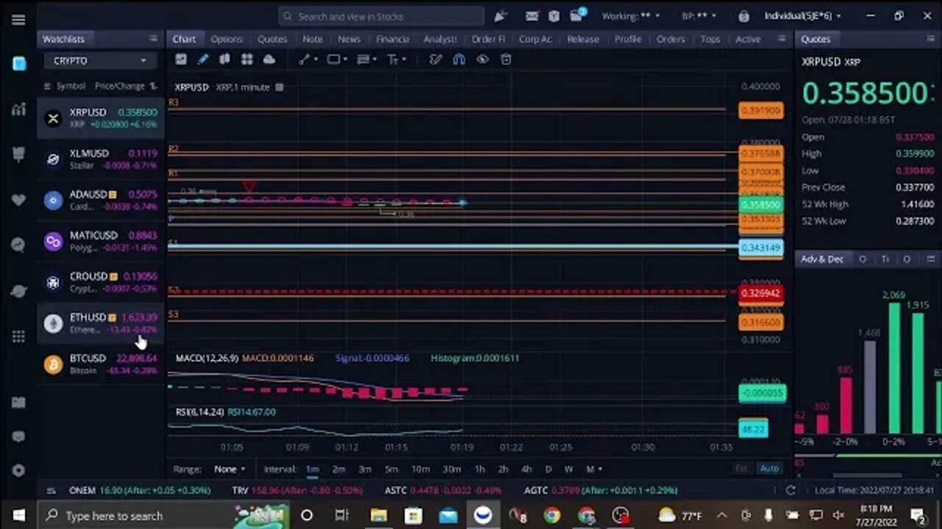The height and width of the screenshot is (529, 942).
Task: Select the D daily interval
Action: click(548, 469)
